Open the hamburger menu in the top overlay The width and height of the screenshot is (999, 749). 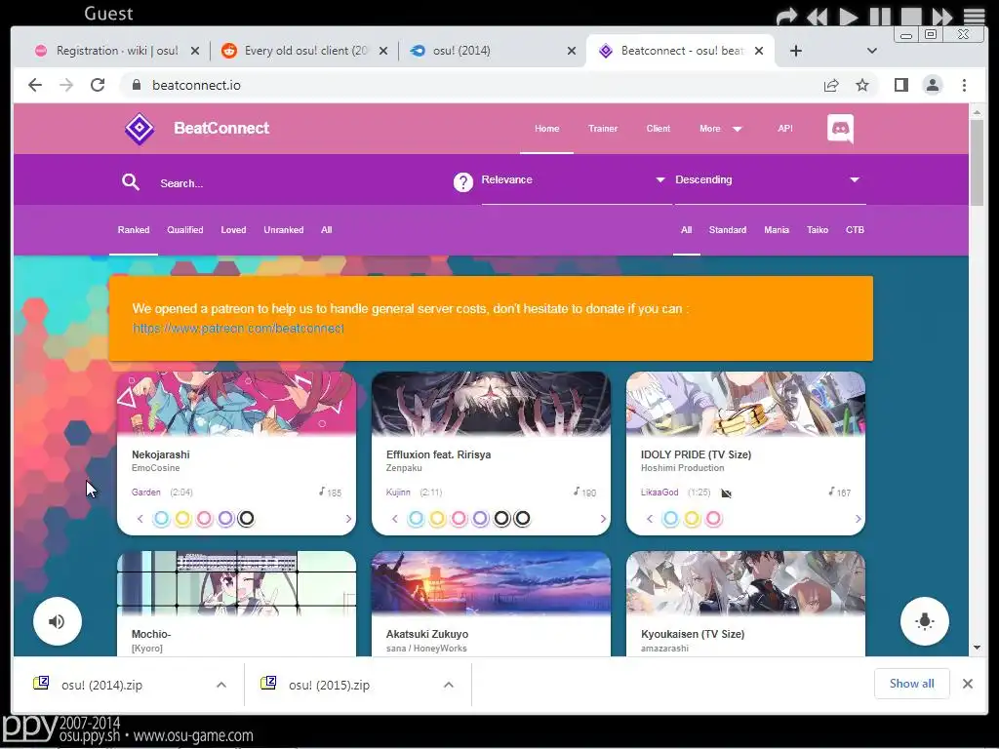pyautogui.click(x=975, y=16)
